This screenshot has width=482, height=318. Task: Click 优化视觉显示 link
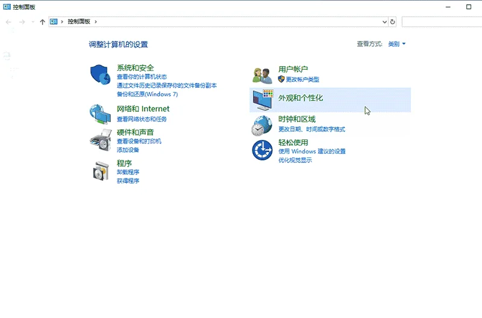(x=295, y=160)
